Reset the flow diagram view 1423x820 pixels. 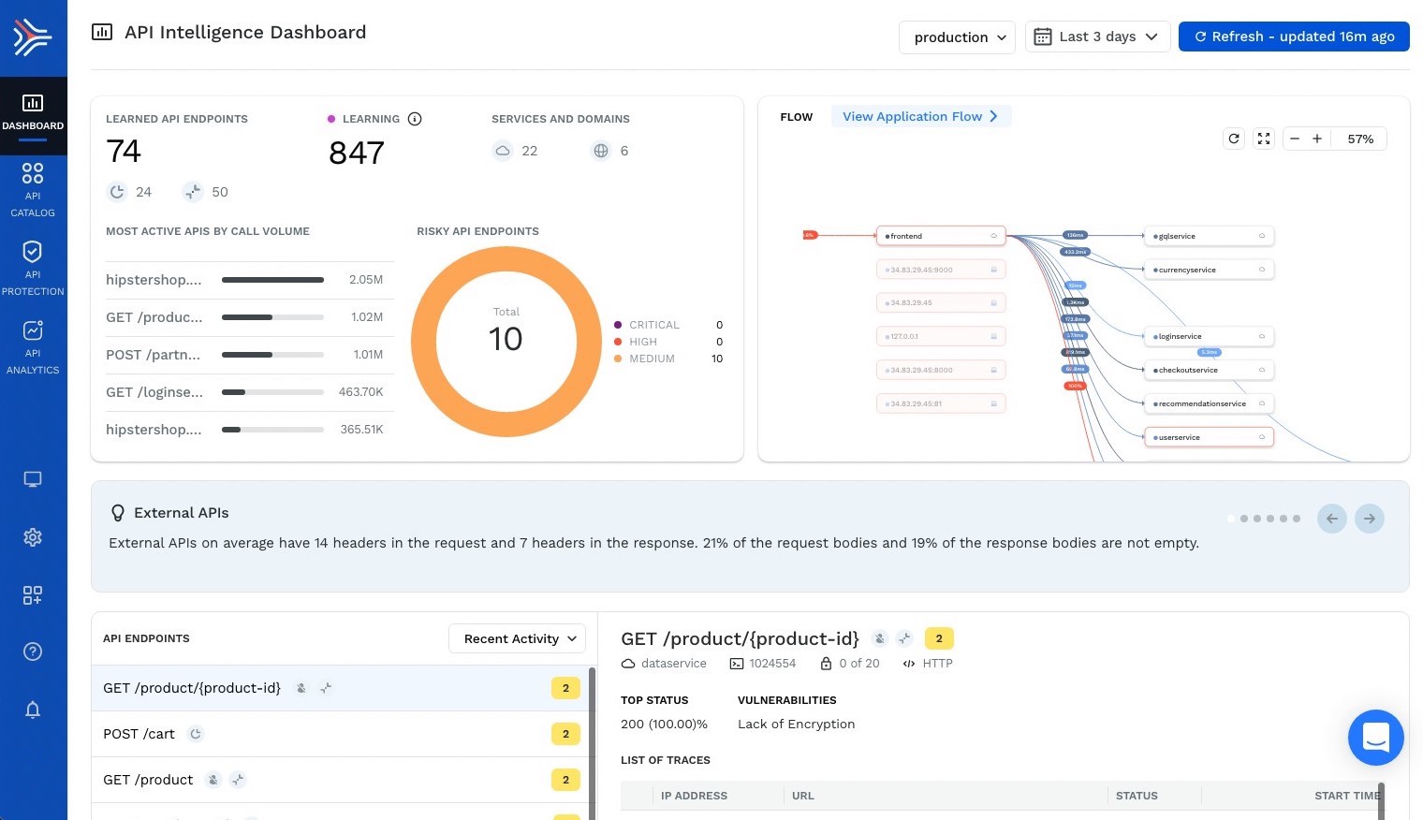click(1234, 139)
